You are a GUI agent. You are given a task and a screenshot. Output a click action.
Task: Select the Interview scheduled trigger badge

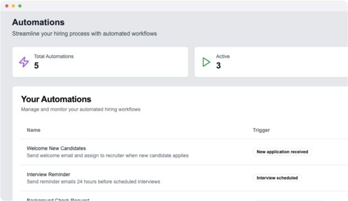point(277,178)
